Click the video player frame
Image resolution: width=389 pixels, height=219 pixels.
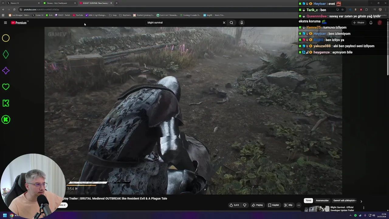(x=193, y=111)
